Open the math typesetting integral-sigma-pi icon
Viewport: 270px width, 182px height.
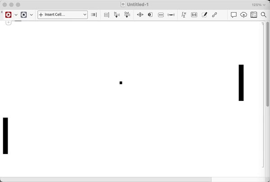pos(184,15)
